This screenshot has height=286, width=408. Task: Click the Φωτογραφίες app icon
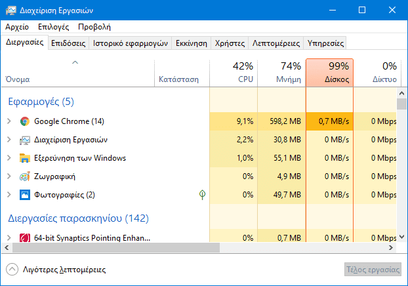click(25, 195)
